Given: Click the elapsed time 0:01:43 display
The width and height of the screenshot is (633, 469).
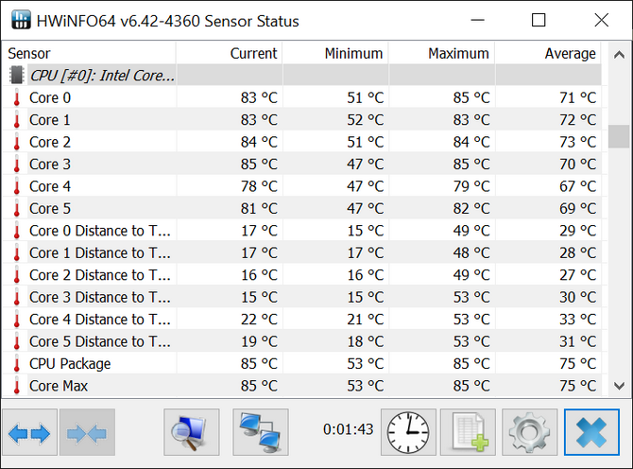Looking at the screenshot, I should (x=348, y=429).
